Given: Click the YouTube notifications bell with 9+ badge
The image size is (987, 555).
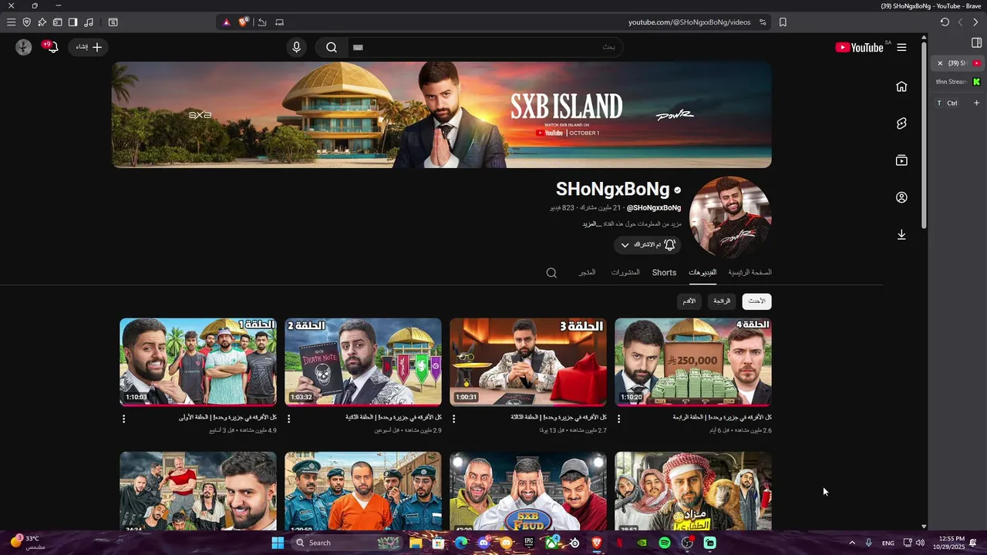Looking at the screenshot, I should point(52,47).
